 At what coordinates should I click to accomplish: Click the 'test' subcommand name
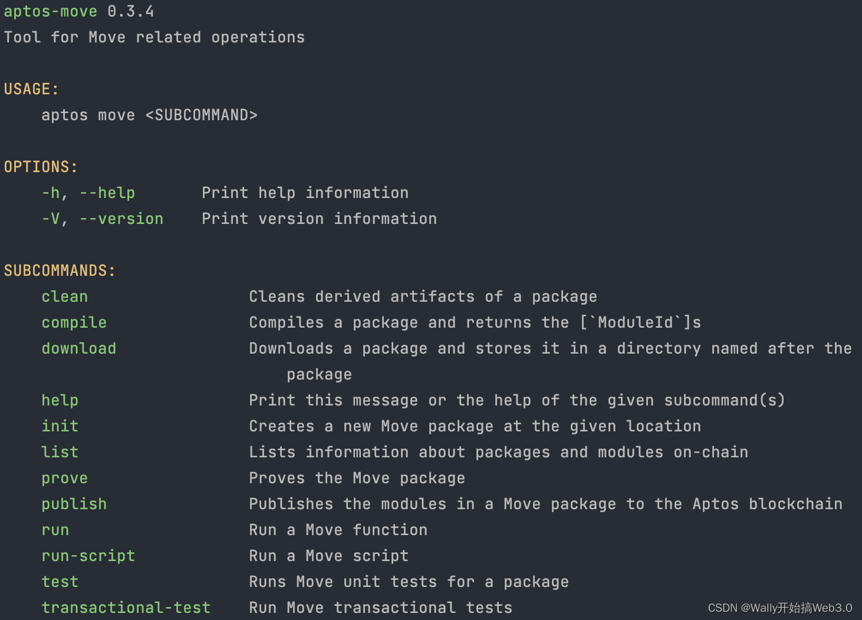(60, 582)
